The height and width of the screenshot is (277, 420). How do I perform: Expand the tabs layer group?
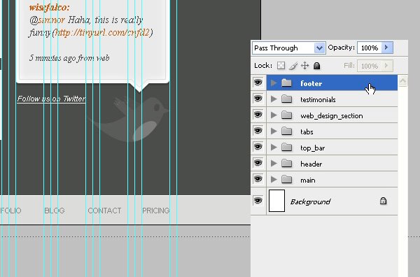coord(274,132)
